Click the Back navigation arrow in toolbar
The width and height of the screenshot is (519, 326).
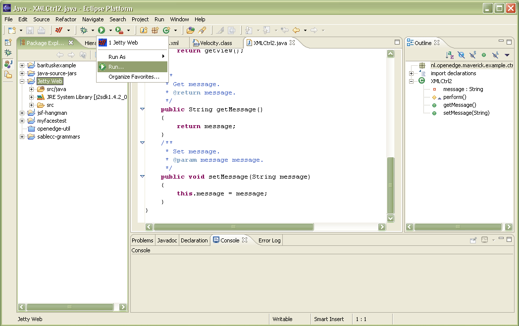pos(296,31)
